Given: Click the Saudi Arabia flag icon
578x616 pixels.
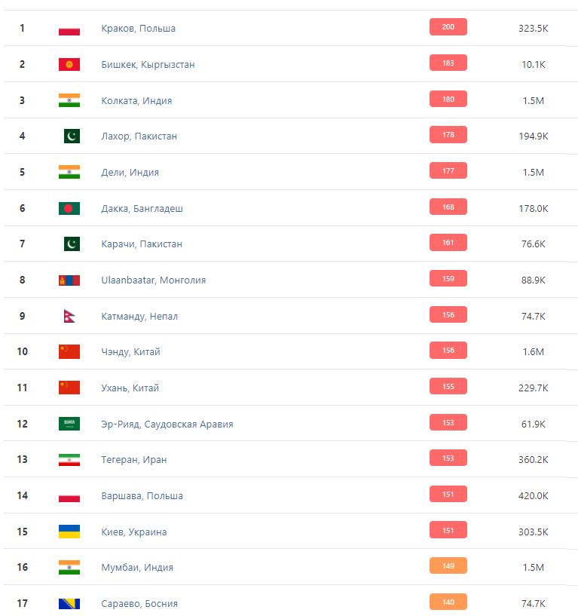Looking at the screenshot, I should click(69, 424).
